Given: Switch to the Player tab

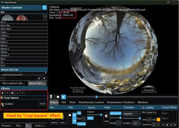Looking at the screenshot, I should pyautogui.click(x=54, y=102).
